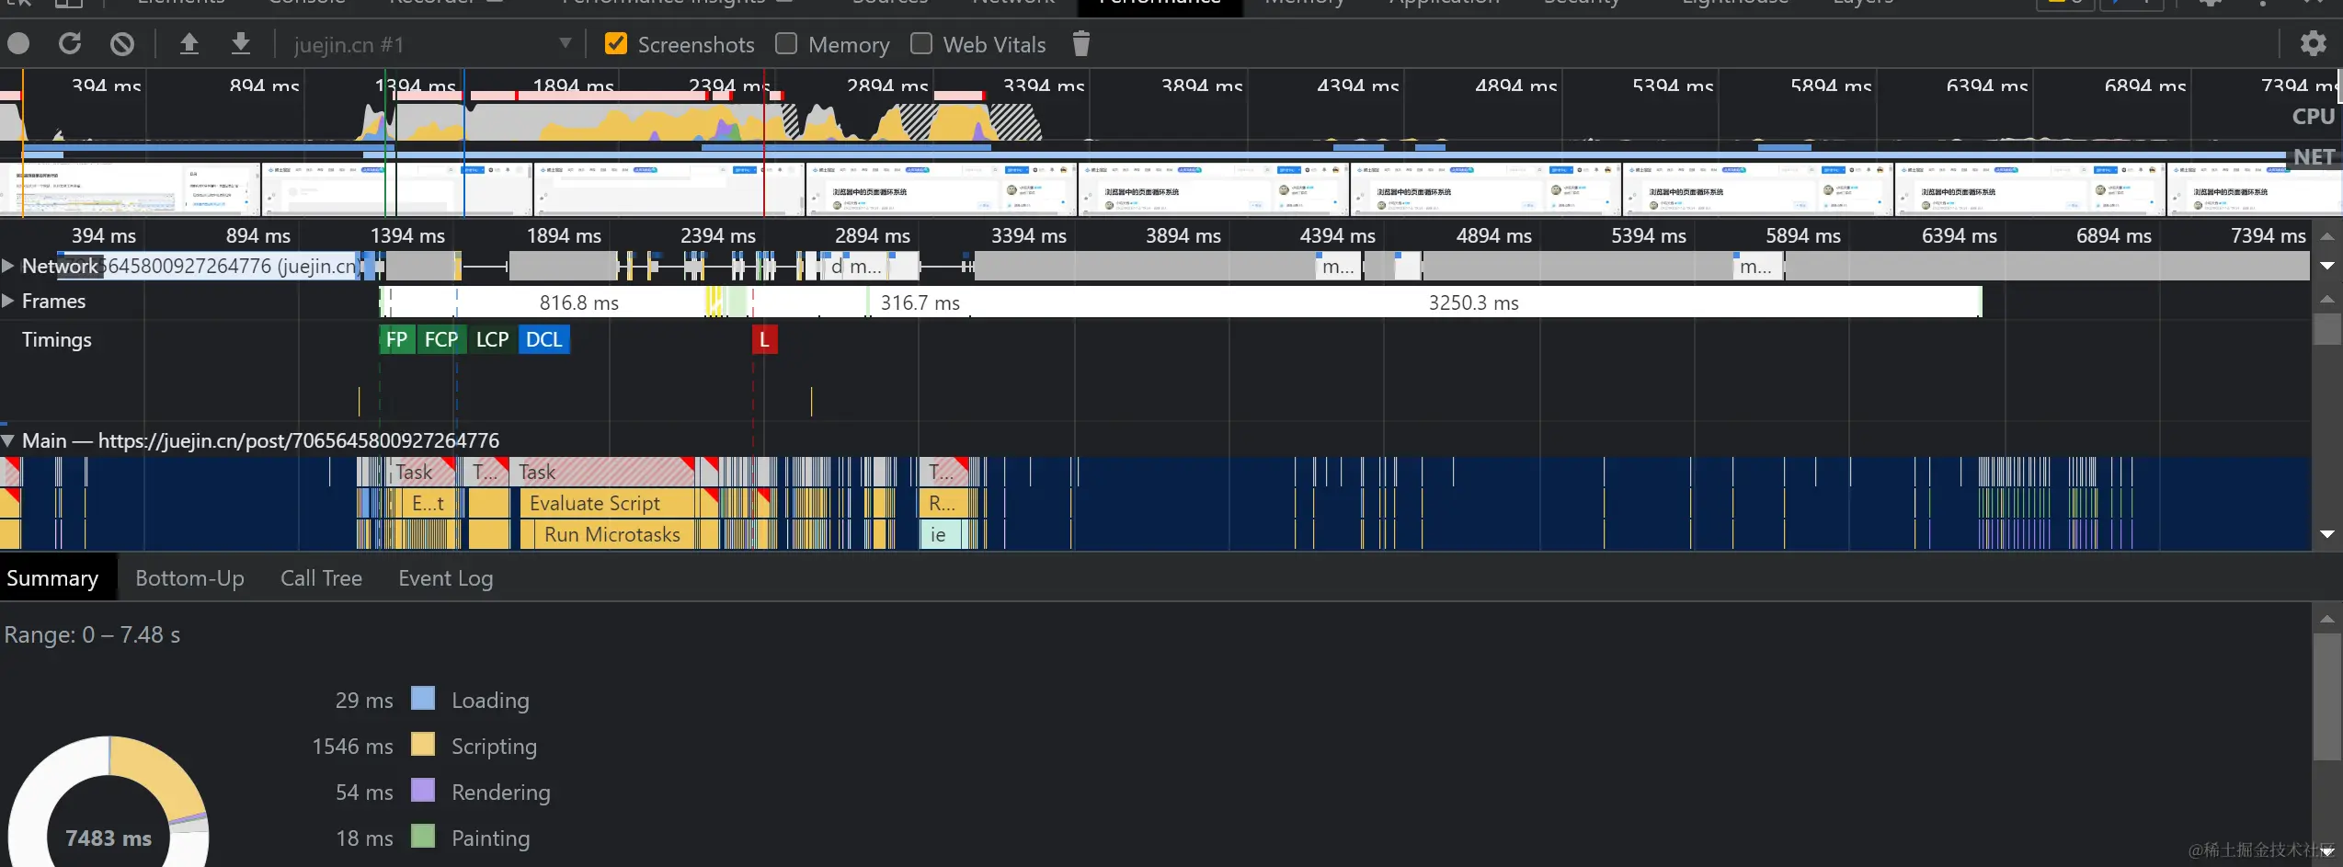This screenshot has height=867, width=2343.
Task: Select the juejin.cn document network request bar
Action: (210, 267)
